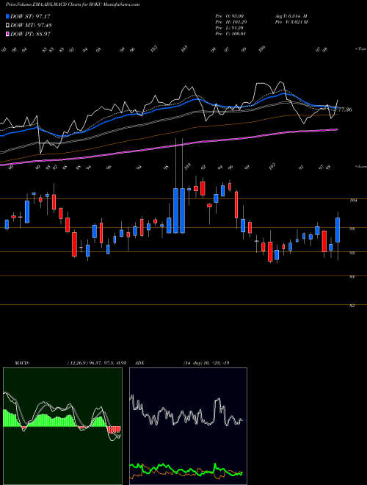Click the white DOW MT legend swatch
Screen dimensions: 367x485
tap(7, 26)
